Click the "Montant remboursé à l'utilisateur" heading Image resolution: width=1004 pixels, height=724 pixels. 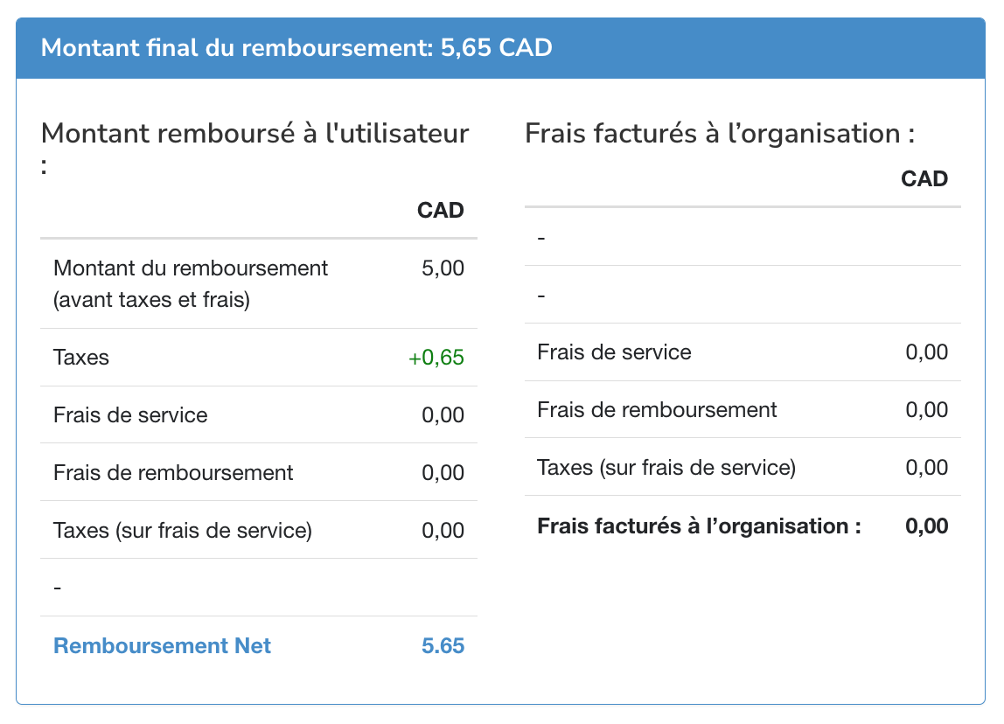pyautogui.click(x=254, y=135)
